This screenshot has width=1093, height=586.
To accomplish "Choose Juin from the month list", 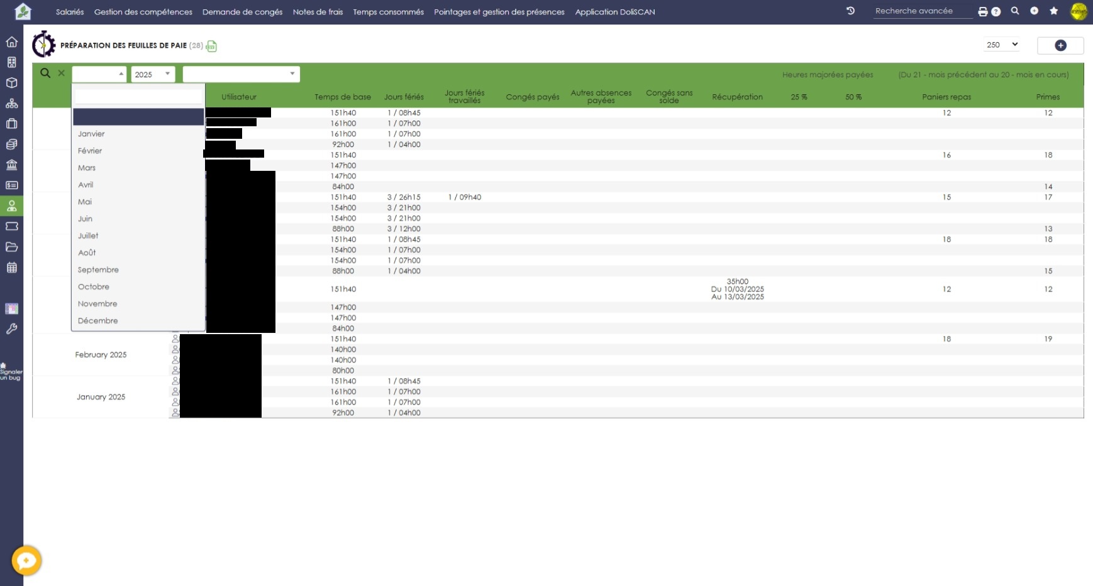I will (138, 219).
